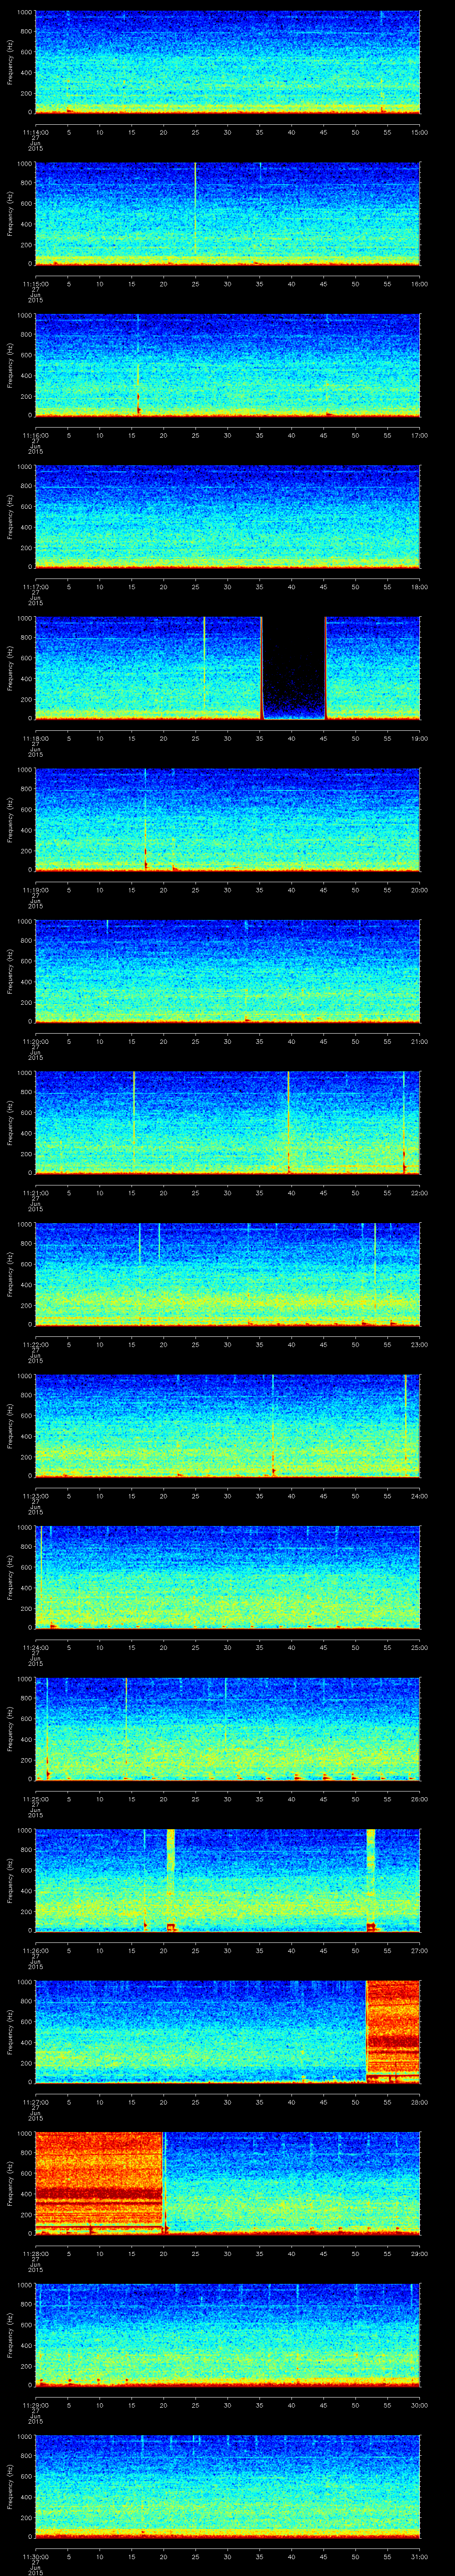Click the Frequency (Hz) axis label of the 11:14:00 panel
The image size is (455, 2576).
10,62
